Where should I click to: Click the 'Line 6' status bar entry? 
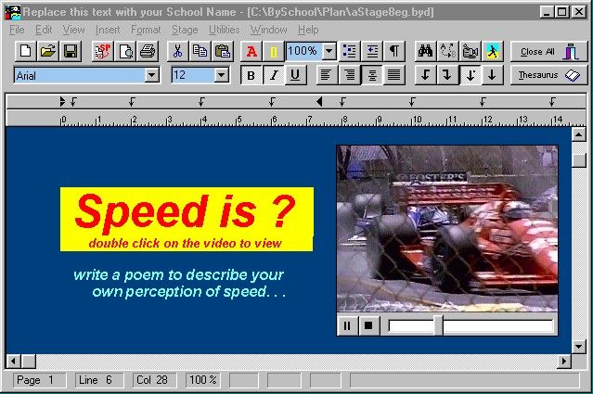click(99, 380)
